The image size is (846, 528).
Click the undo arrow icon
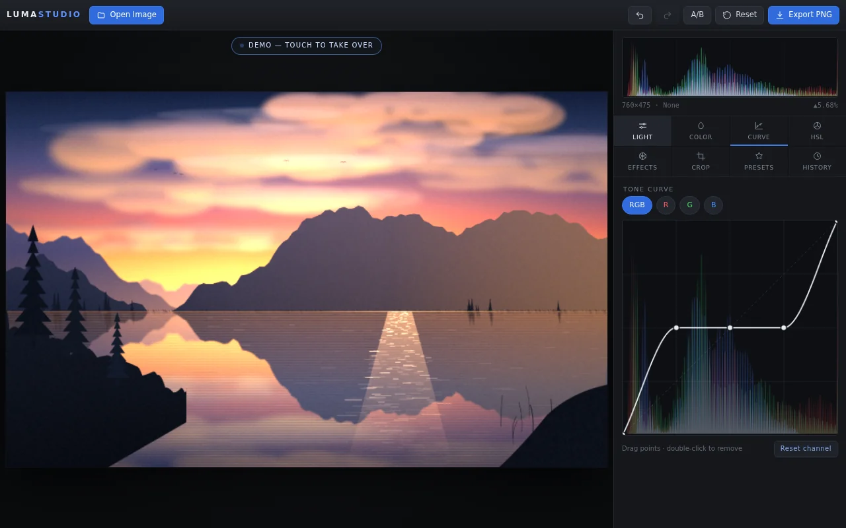[x=640, y=15]
